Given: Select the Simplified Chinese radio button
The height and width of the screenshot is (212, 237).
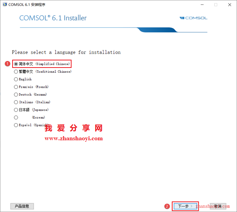Looking at the screenshot, I should [16, 64].
